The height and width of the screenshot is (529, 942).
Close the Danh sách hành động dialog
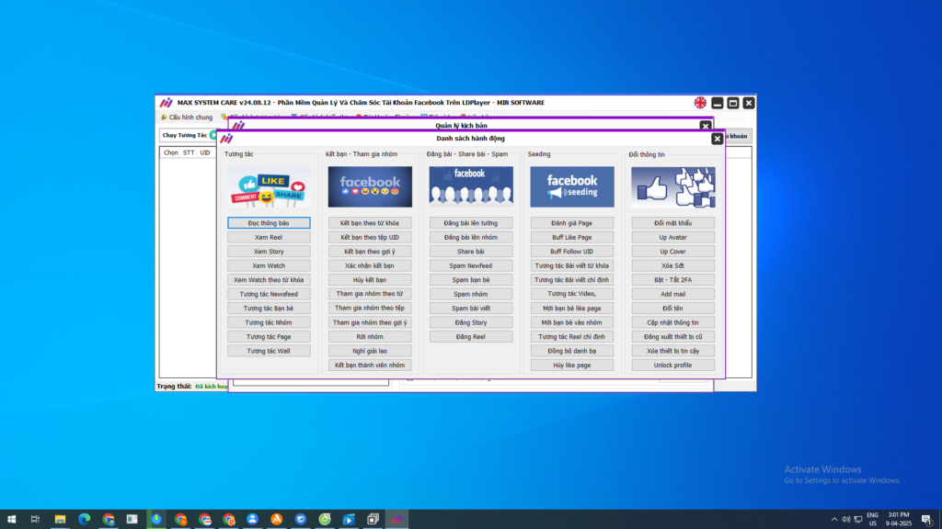[x=717, y=139]
